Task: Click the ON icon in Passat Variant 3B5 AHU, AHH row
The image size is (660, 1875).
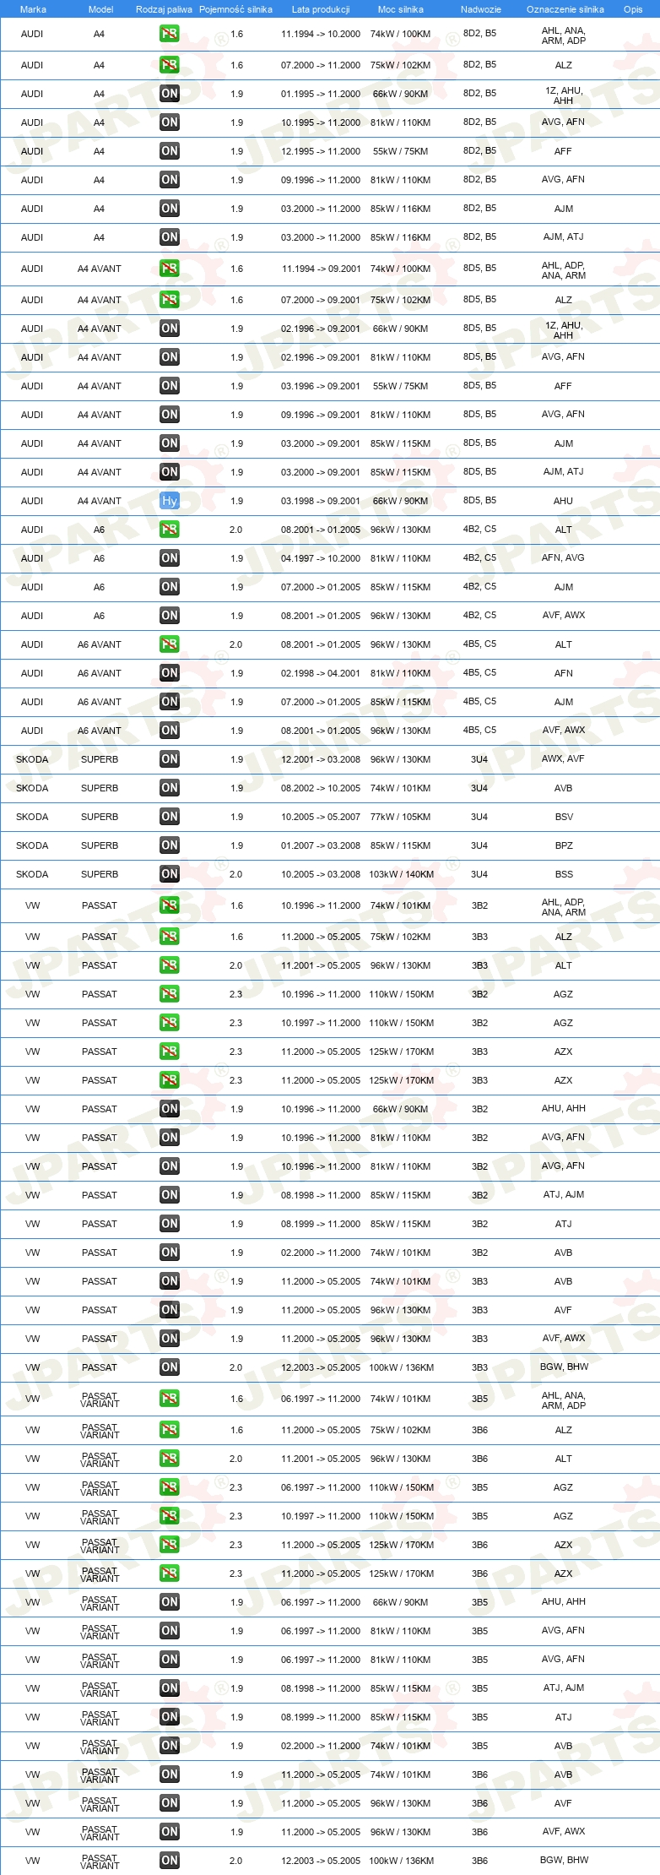Action: pyautogui.click(x=170, y=1602)
